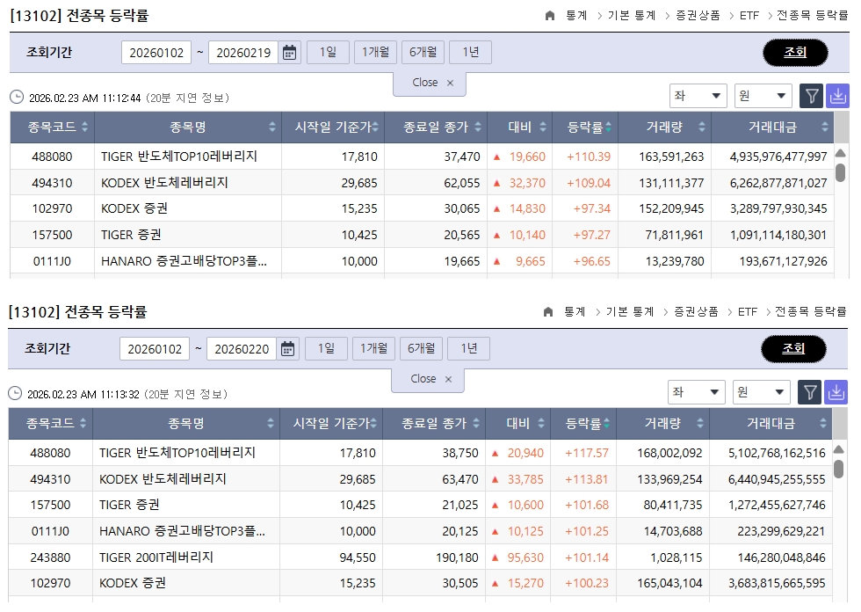
Task: Select the 6개월 period in lower panel
Action: 421,349
